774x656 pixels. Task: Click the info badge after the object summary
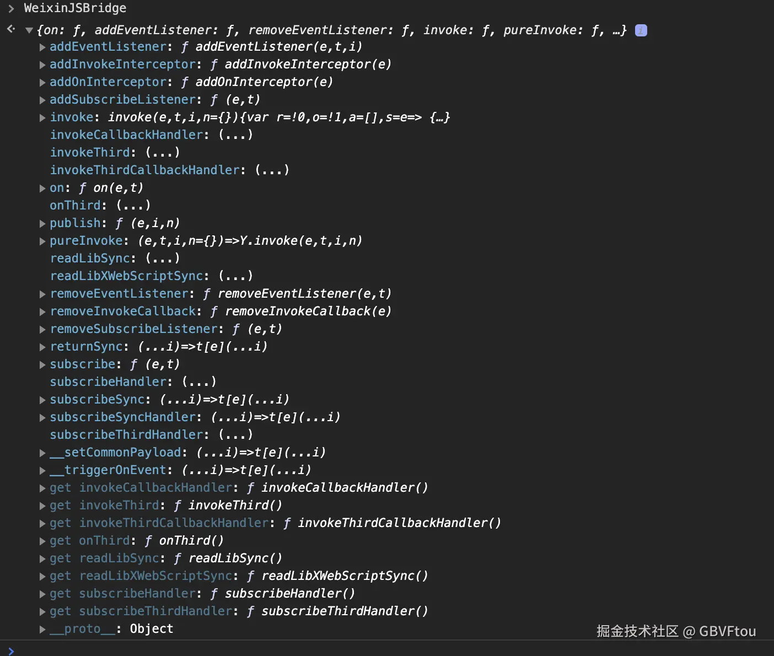(x=641, y=30)
